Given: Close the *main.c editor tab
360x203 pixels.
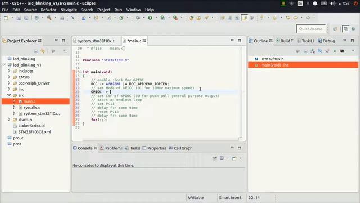Looking at the screenshot, I should [x=144, y=41].
